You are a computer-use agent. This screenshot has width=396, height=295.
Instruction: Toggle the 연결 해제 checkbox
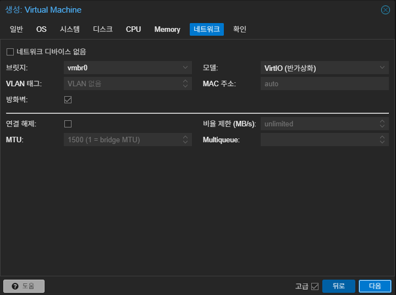(x=68, y=124)
